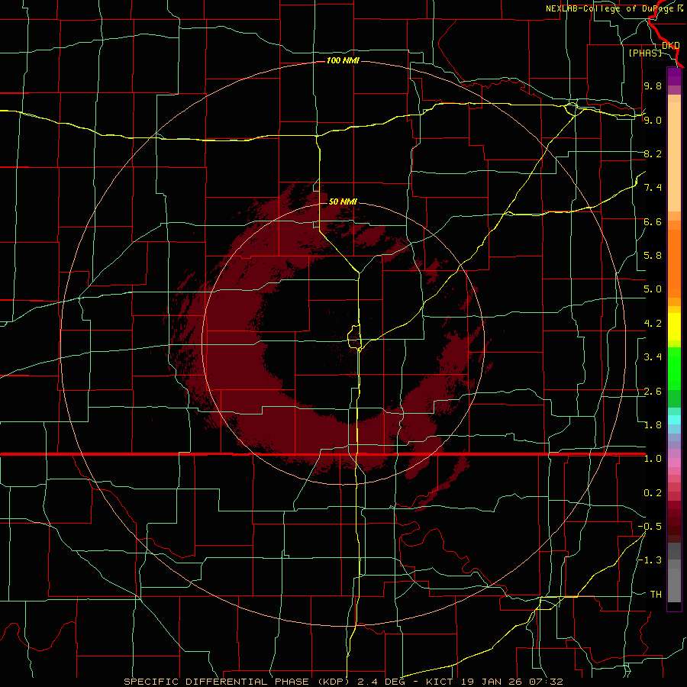Click the "-0.5" scale value
The height and width of the screenshot is (687, 687).
(650, 527)
